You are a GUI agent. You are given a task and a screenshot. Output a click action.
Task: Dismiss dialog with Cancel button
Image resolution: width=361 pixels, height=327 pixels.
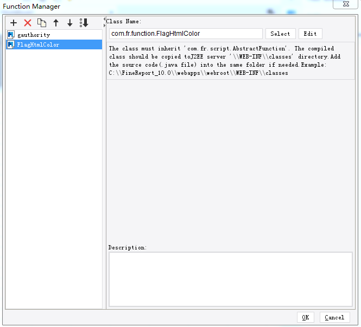334,317
